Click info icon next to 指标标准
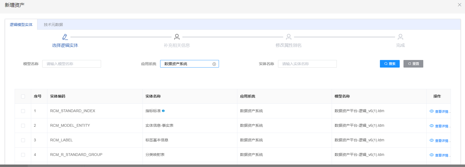465x167 pixels. [163, 111]
